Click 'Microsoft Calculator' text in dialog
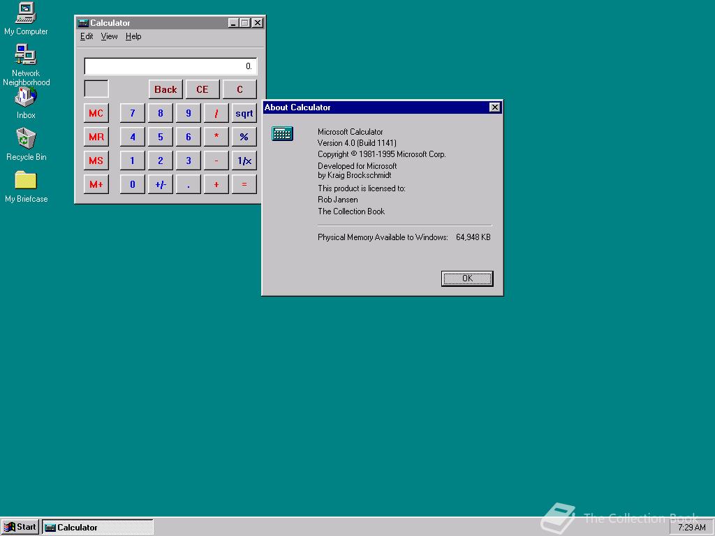Image resolution: width=715 pixels, height=536 pixels. (x=351, y=132)
